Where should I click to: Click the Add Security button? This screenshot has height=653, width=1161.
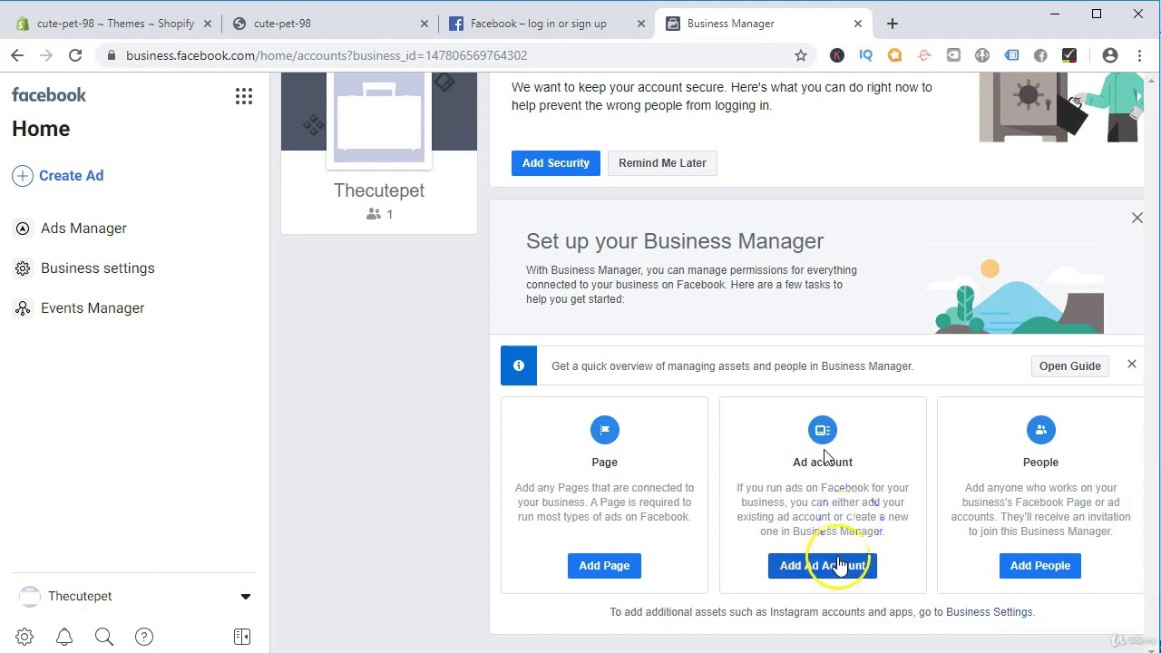point(555,163)
